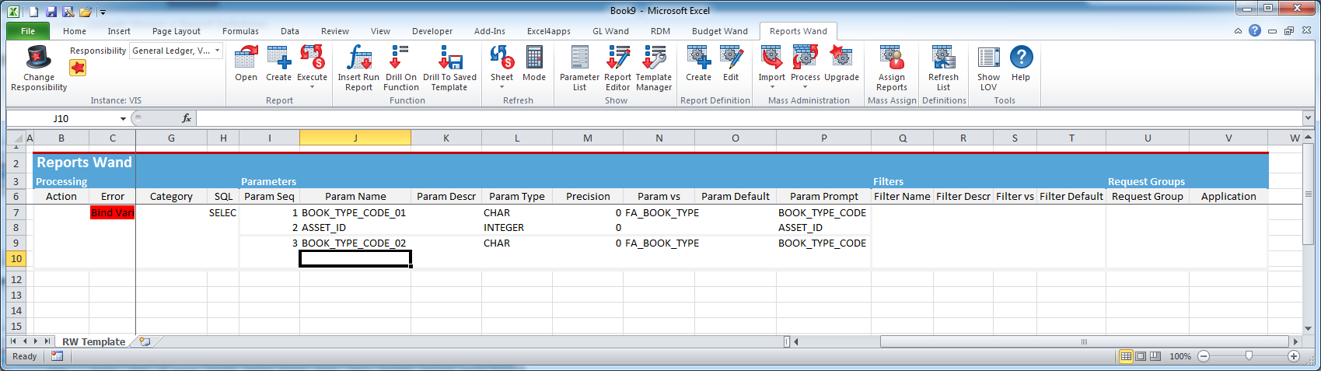Open the File tab
1321x371 pixels.
28,31
